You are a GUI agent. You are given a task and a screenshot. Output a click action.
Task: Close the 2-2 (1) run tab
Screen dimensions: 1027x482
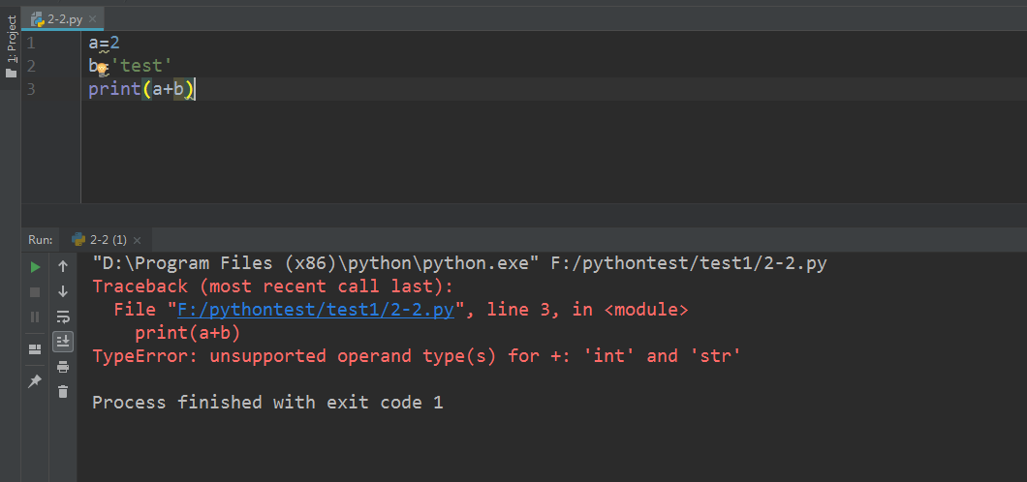(x=137, y=240)
